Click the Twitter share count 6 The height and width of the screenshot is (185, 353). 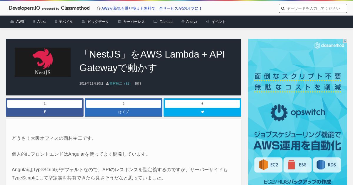pyautogui.click(x=202, y=104)
